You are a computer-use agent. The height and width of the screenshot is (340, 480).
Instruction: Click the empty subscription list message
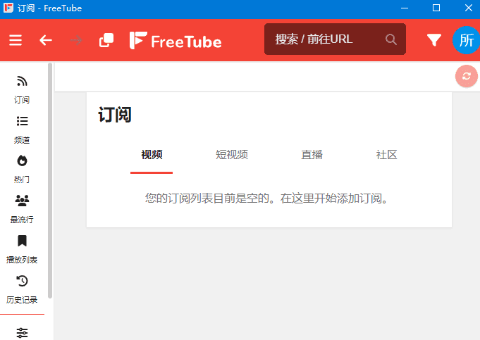click(x=267, y=199)
